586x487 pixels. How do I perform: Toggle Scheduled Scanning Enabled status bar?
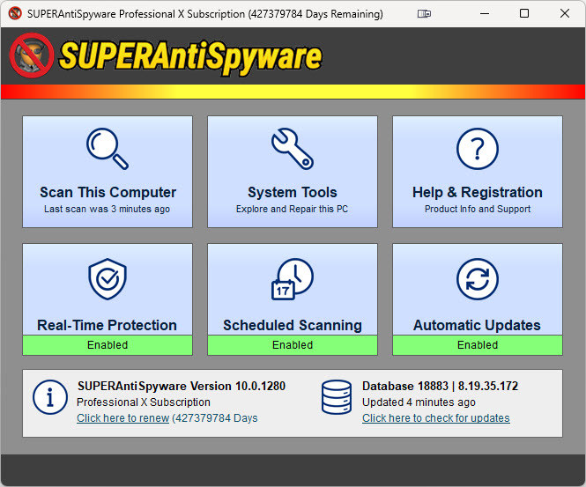click(292, 345)
